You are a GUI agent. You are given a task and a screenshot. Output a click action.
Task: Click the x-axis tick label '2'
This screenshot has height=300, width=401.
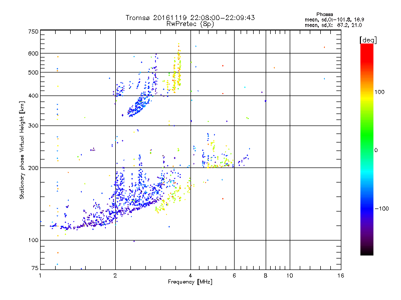115,275
